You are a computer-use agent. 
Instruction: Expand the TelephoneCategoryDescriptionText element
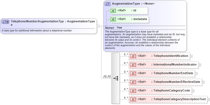pos(209,99)
